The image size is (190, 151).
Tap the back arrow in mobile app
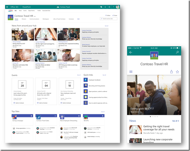pos(131,52)
